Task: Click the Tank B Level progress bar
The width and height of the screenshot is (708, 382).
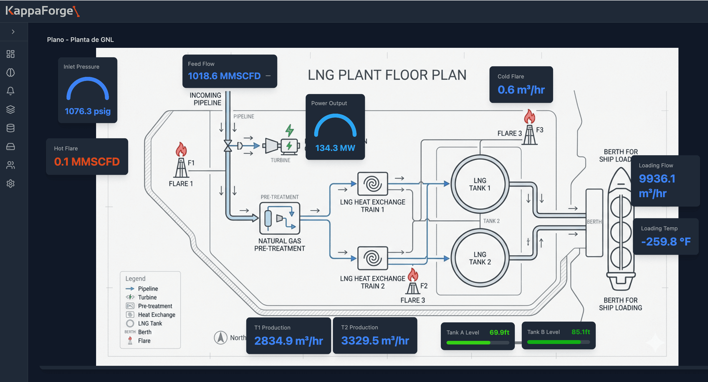Action: tap(558, 342)
